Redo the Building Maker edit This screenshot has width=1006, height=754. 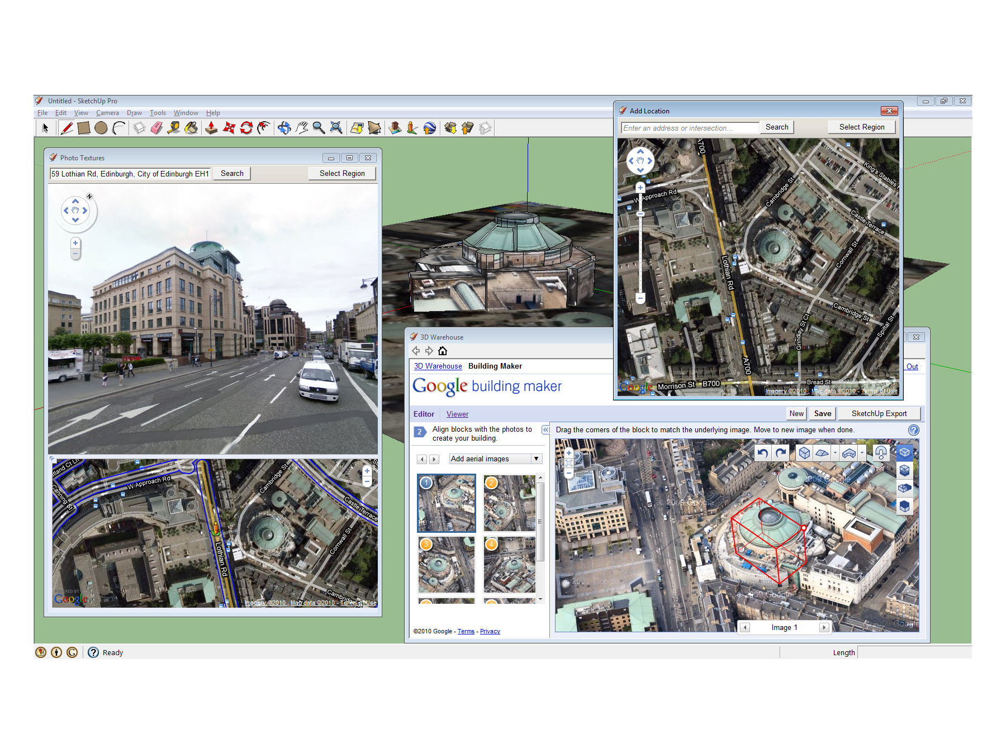(x=781, y=453)
